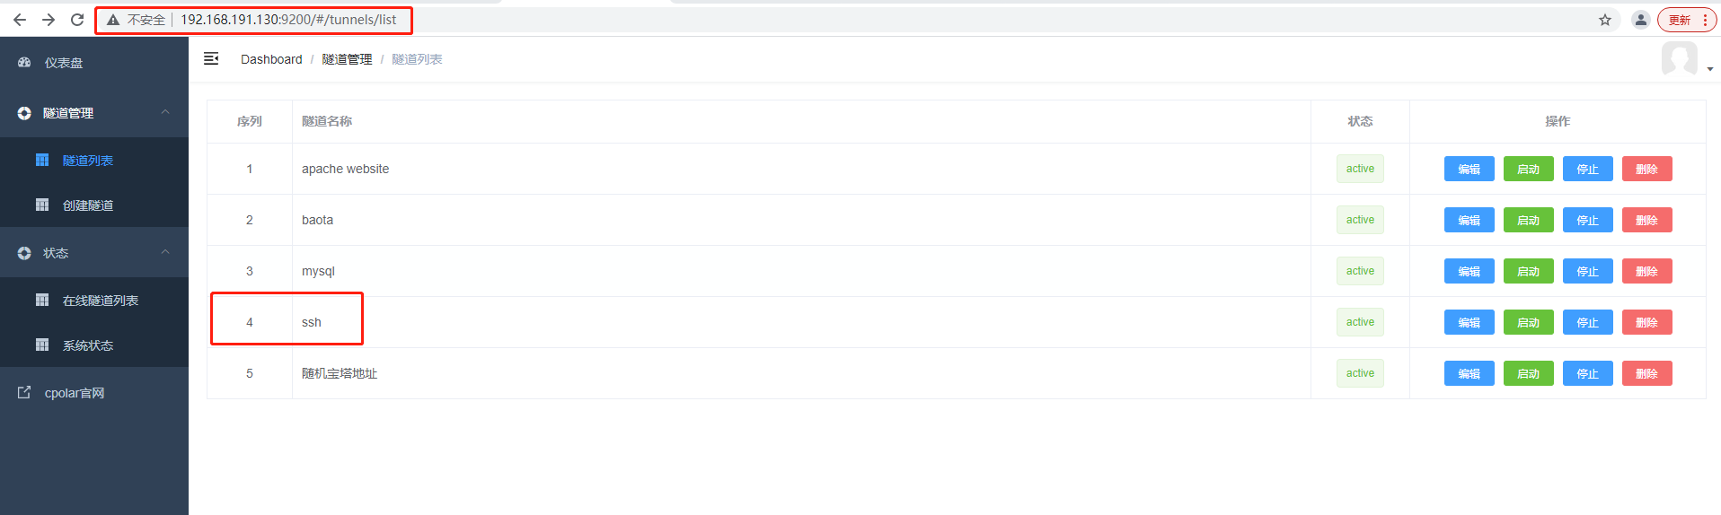1721x515 pixels.
Task: Click the dashboard gauge icon in sidebar
Action: pos(24,62)
